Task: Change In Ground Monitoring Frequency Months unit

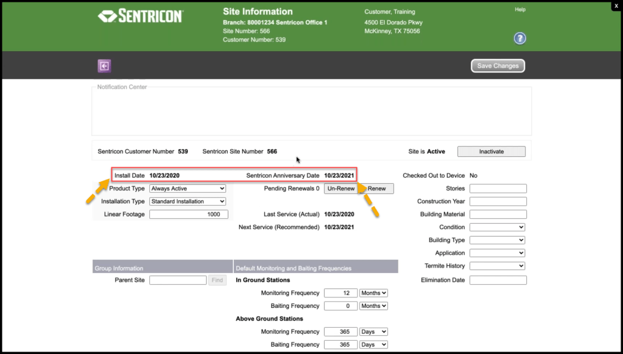Action: pyautogui.click(x=373, y=293)
